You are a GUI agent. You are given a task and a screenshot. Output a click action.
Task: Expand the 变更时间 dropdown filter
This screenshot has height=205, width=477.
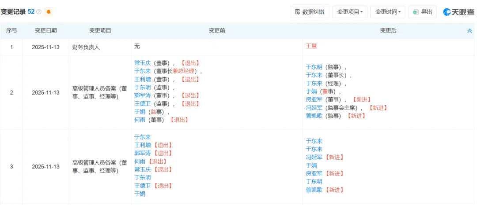pyautogui.click(x=388, y=12)
